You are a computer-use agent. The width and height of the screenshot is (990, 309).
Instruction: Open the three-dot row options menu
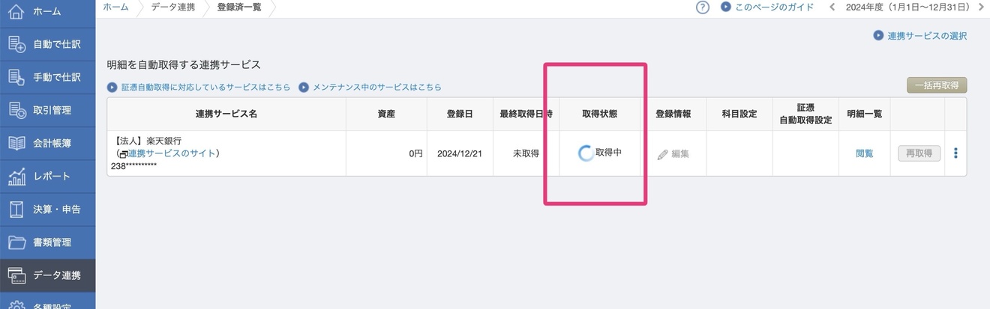click(955, 153)
